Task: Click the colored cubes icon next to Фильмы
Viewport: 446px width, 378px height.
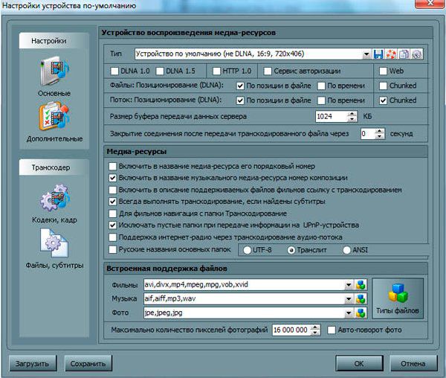Action: pos(362,284)
